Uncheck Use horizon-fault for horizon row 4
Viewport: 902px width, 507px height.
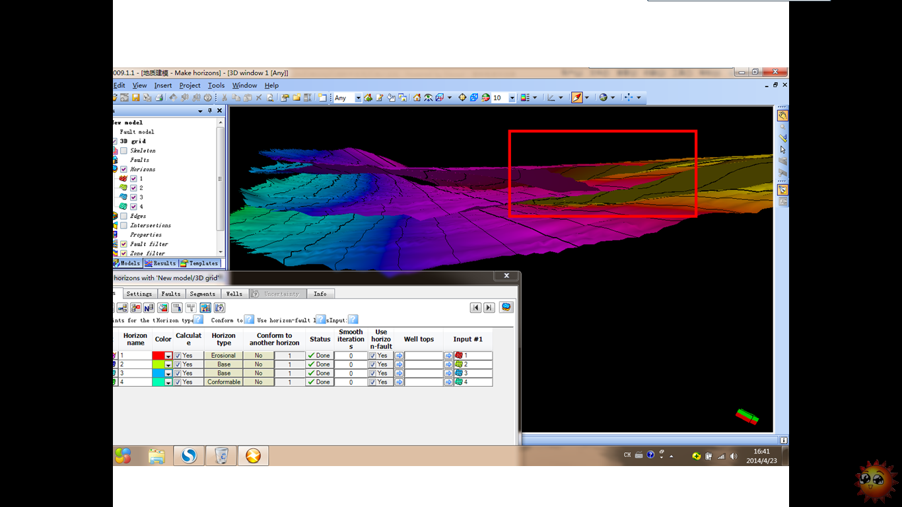tap(372, 382)
